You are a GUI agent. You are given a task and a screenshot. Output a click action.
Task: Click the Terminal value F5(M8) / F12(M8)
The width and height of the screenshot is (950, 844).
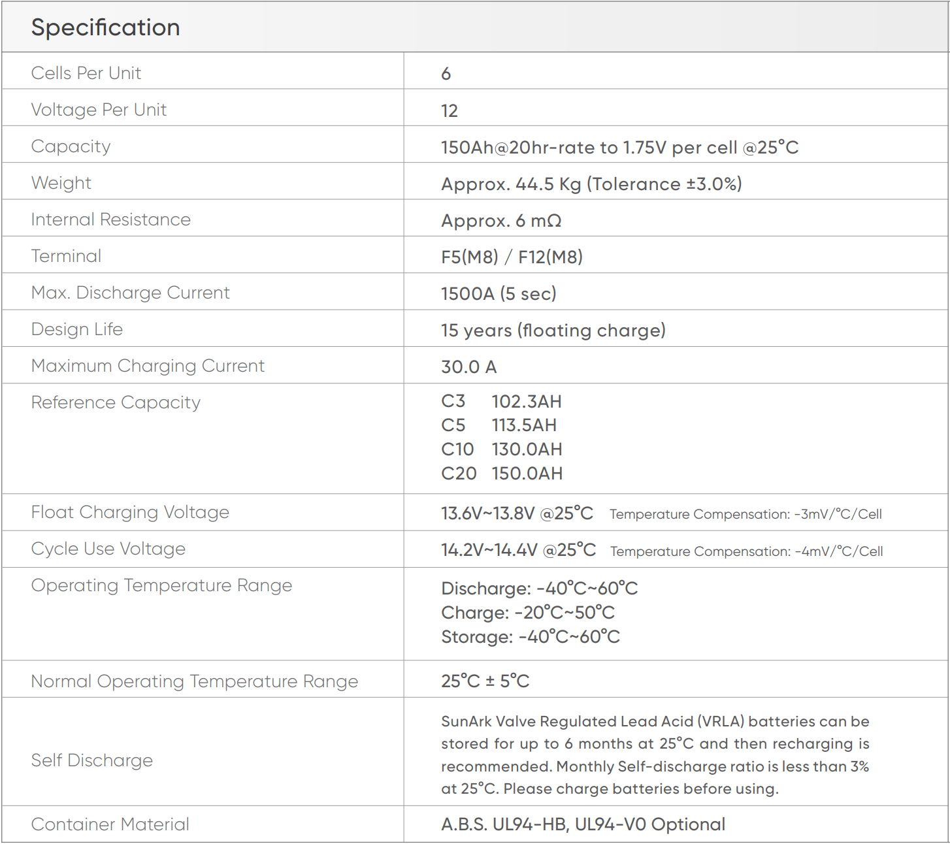[512, 257]
